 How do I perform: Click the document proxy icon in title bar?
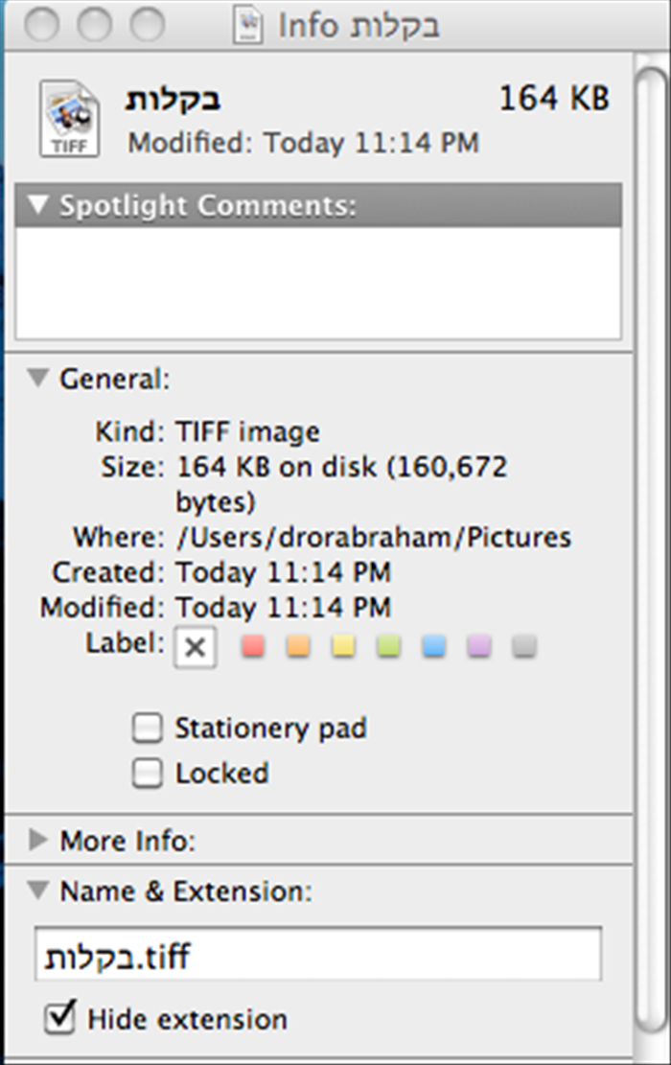pyautogui.click(x=248, y=26)
